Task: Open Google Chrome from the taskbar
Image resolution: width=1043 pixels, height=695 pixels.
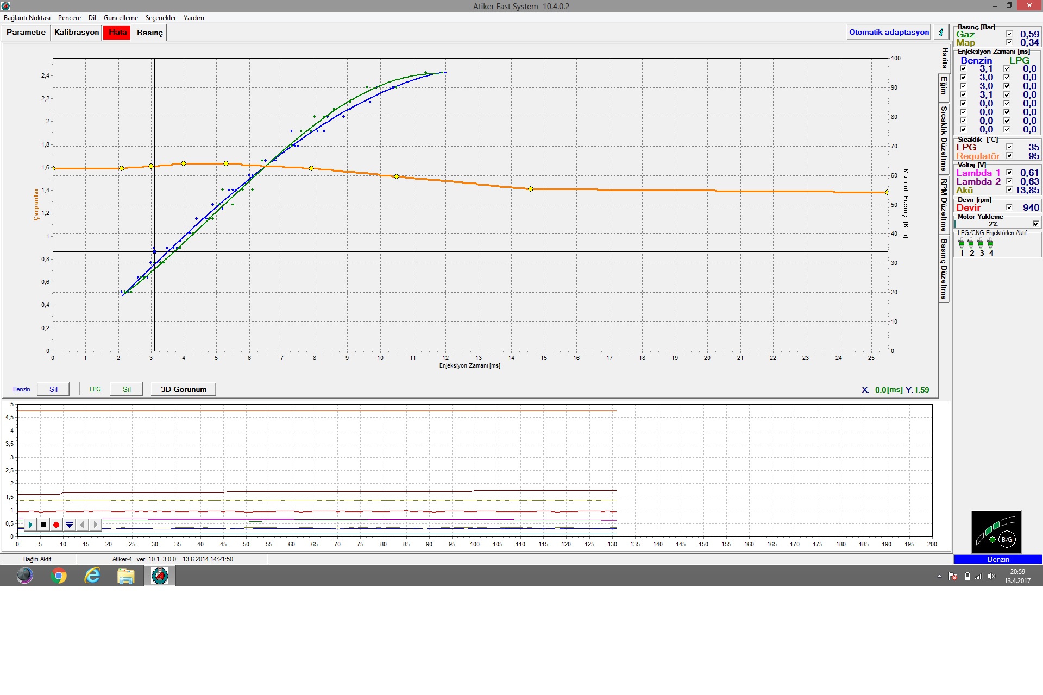Action: click(59, 576)
